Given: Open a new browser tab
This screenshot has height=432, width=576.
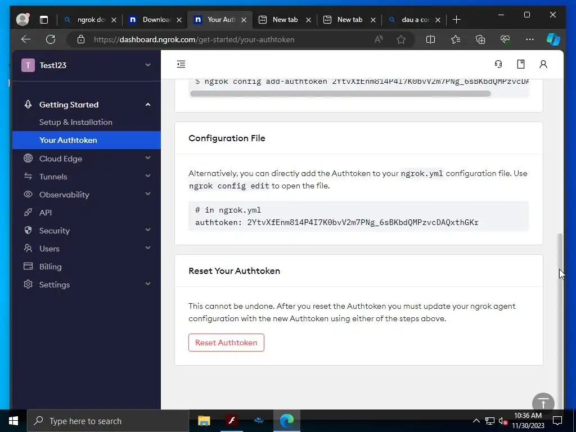Looking at the screenshot, I should coord(456,20).
